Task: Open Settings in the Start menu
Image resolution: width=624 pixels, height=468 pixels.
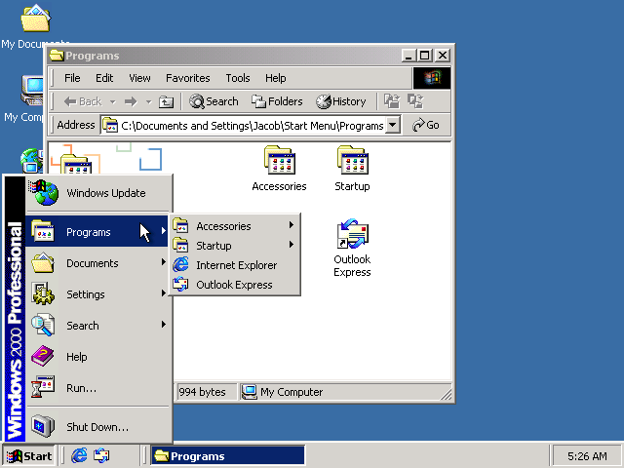Action: pos(99,294)
